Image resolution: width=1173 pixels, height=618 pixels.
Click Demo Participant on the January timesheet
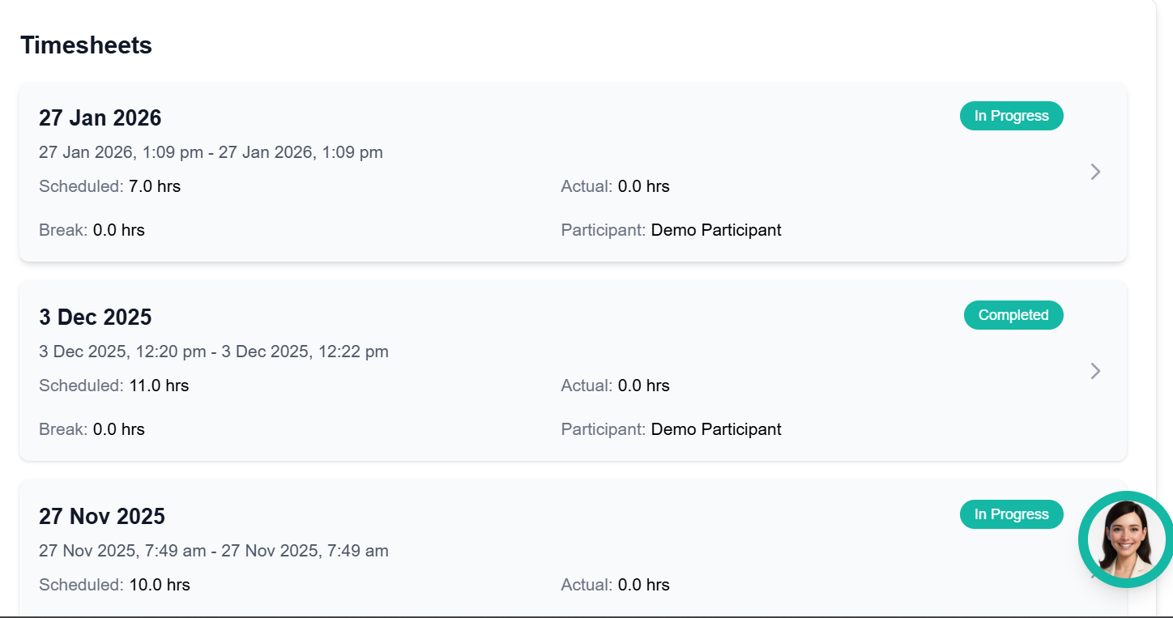click(x=716, y=230)
